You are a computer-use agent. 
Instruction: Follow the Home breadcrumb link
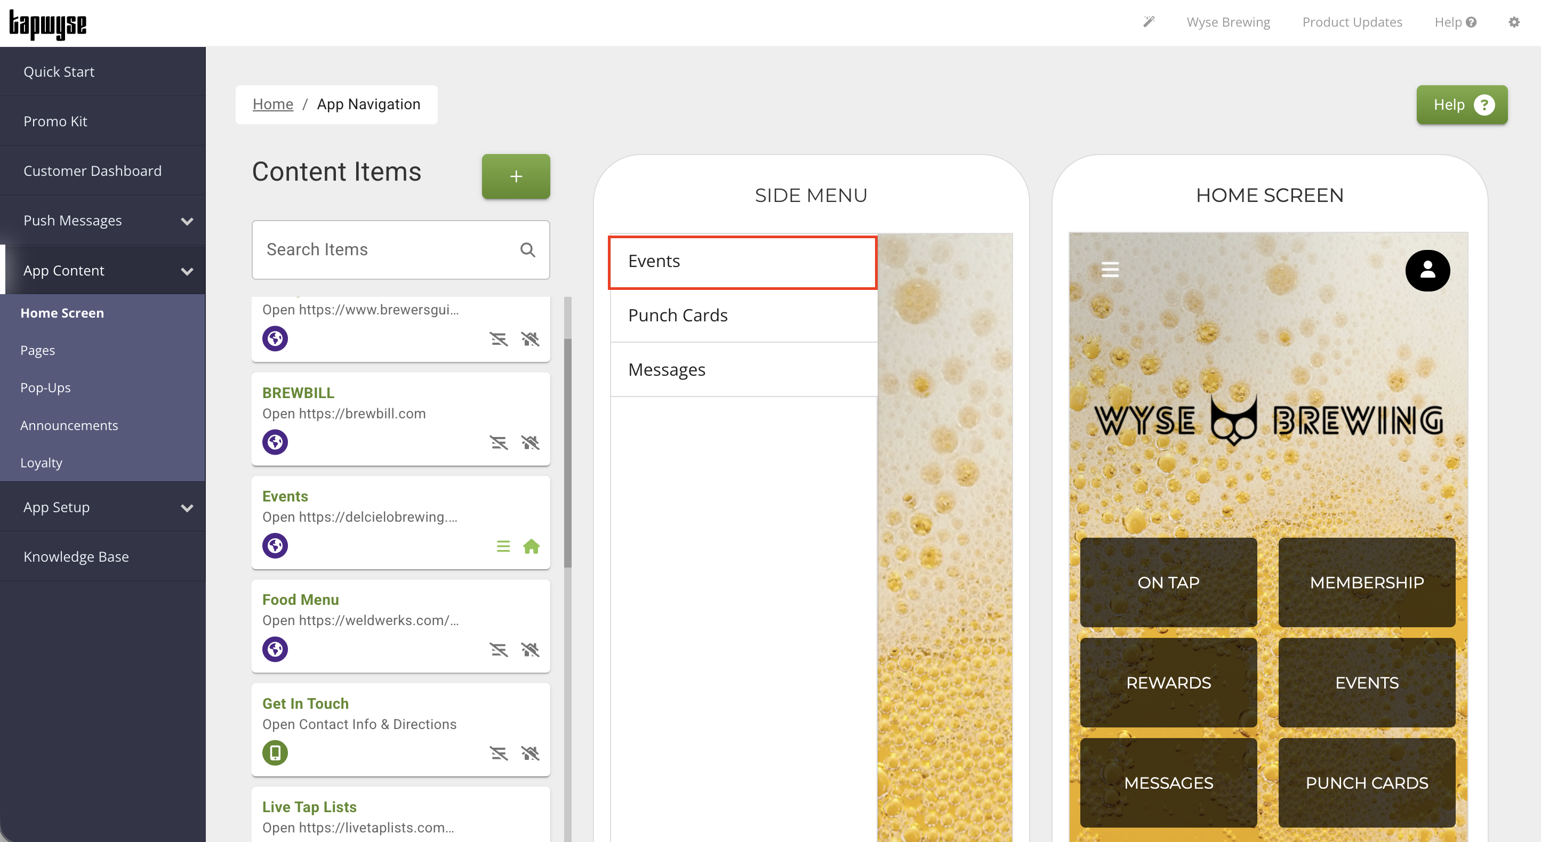pos(273,104)
